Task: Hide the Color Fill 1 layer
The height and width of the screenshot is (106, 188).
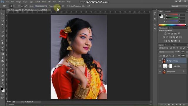Action: tap(160, 66)
